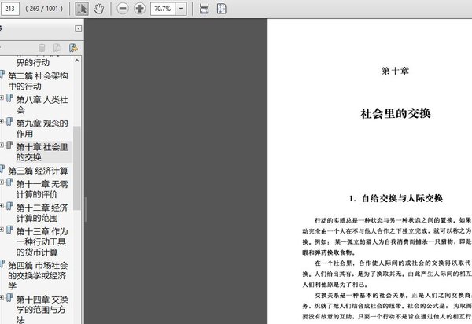Expand 第十一章 无需计算的评价 bookmark node
Screen dimensions: 472x324
pos(2,182)
